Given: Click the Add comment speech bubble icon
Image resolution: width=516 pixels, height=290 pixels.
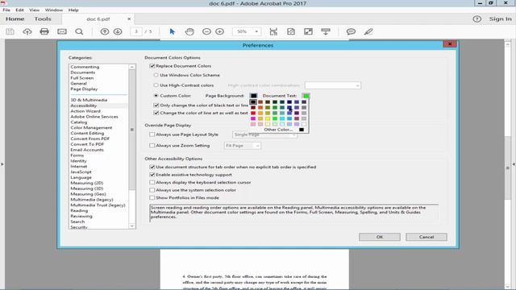Looking at the screenshot, I should [x=352, y=31].
